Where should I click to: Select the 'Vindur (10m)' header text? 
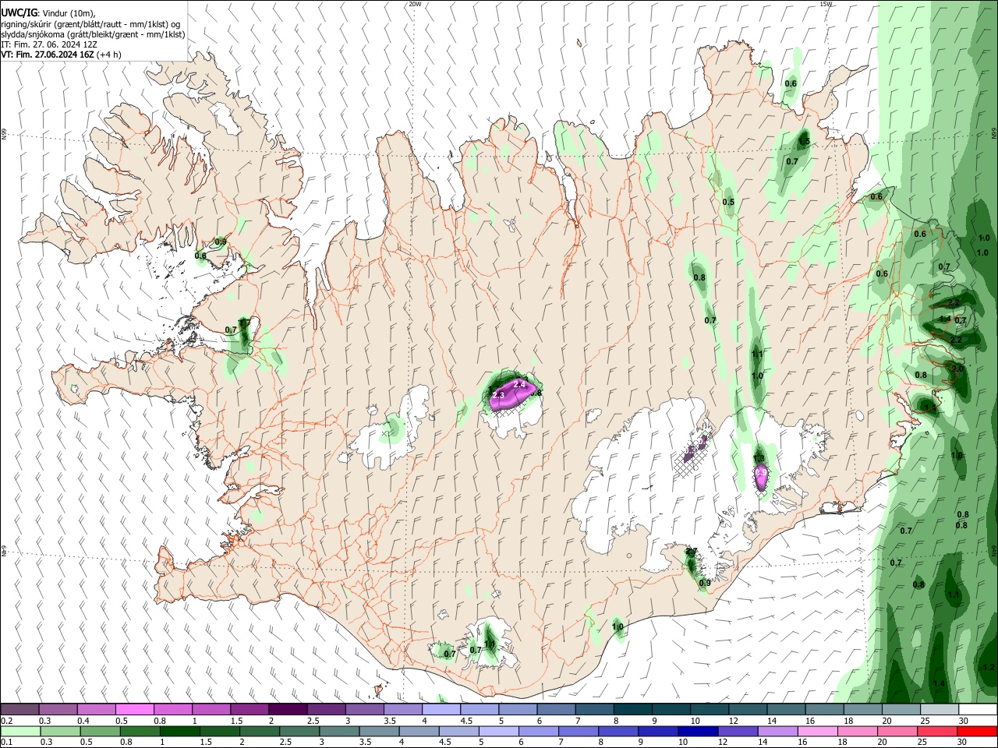pyautogui.click(x=69, y=12)
